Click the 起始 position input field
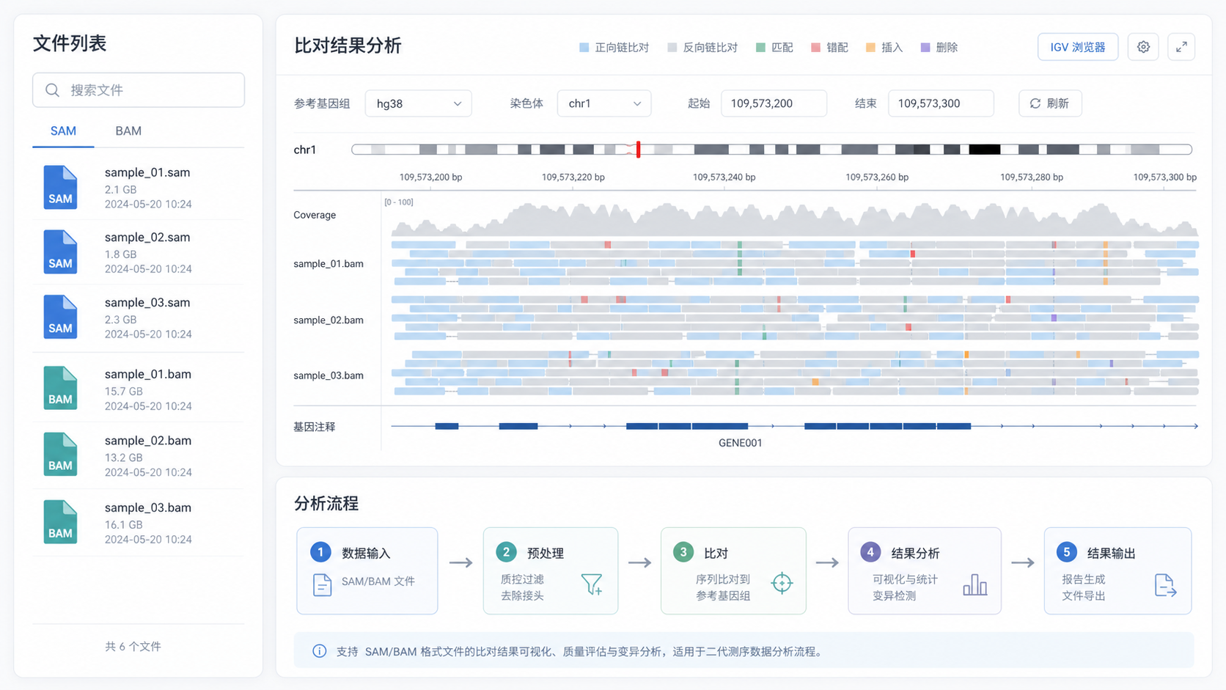Image resolution: width=1226 pixels, height=690 pixels. click(x=774, y=103)
